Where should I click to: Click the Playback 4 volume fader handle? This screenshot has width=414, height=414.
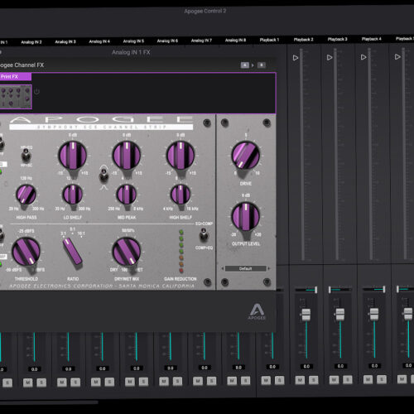374,314
